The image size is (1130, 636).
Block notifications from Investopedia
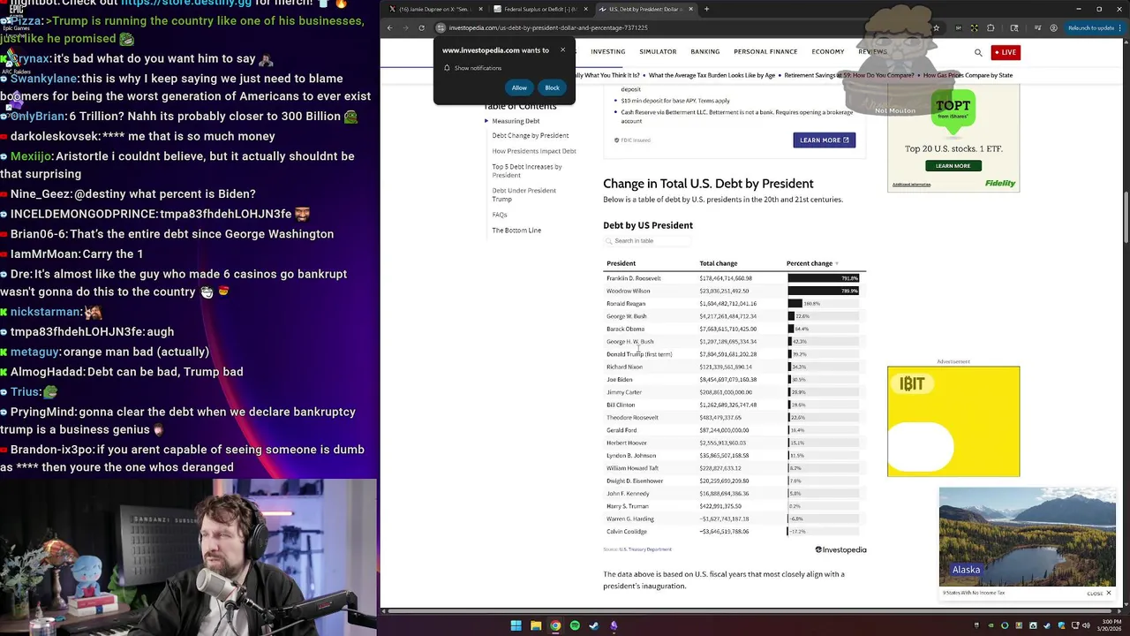tap(552, 87)
